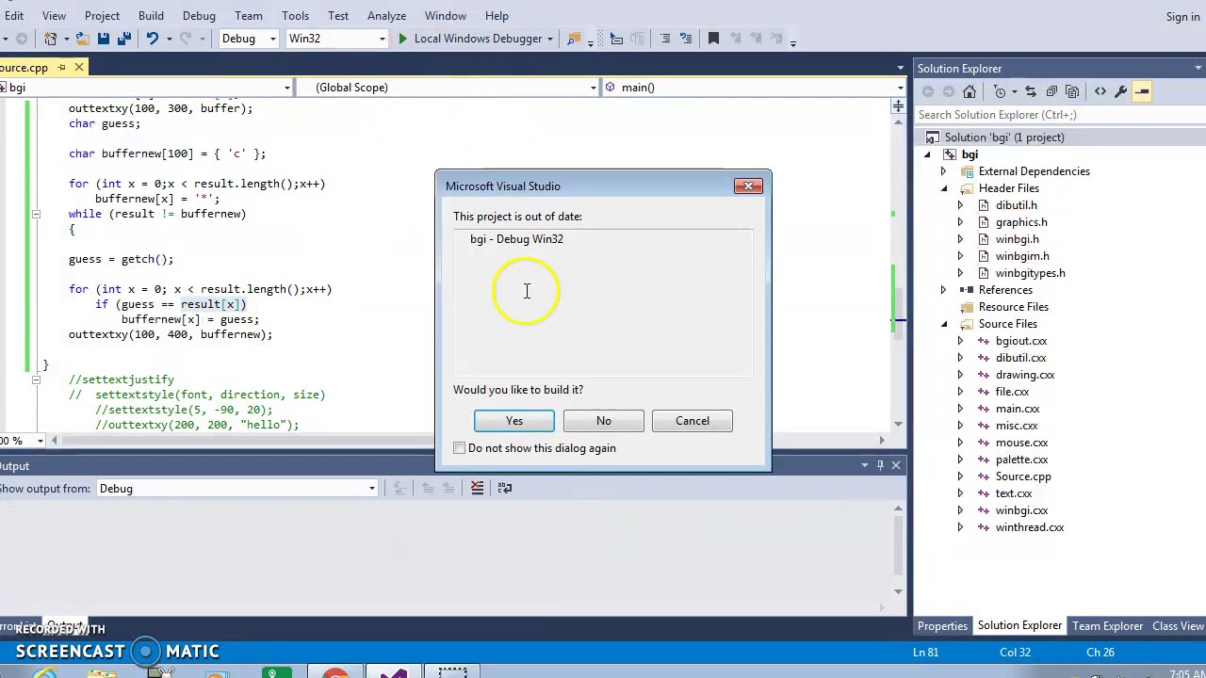
Task: Open the Debug menu
Action: pos(199,16)
